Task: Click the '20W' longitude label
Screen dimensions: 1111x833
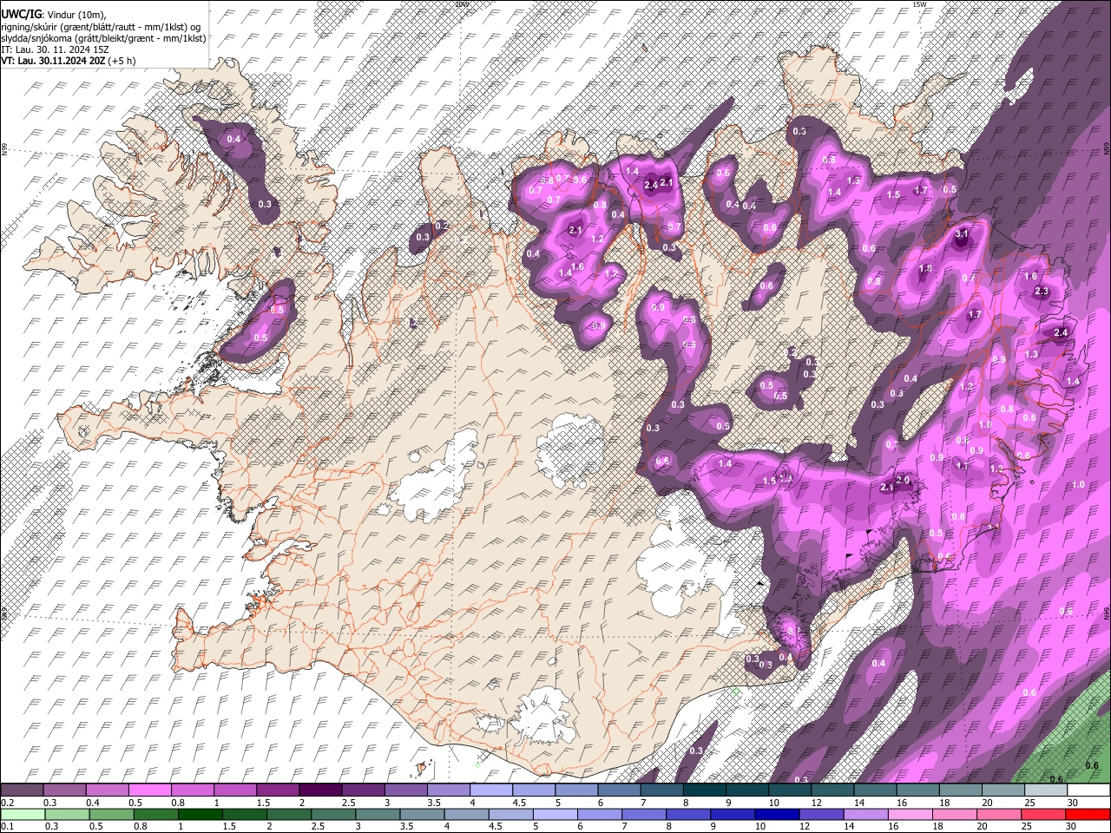Action: (x=461, y=3)
